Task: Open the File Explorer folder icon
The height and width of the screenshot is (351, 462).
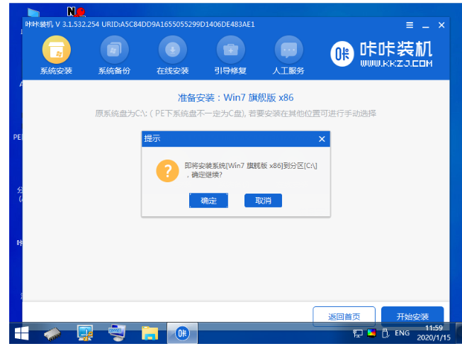Action: 149,333
